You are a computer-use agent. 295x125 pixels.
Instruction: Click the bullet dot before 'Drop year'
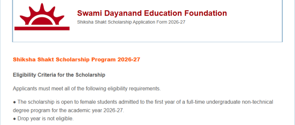point(14,118)
